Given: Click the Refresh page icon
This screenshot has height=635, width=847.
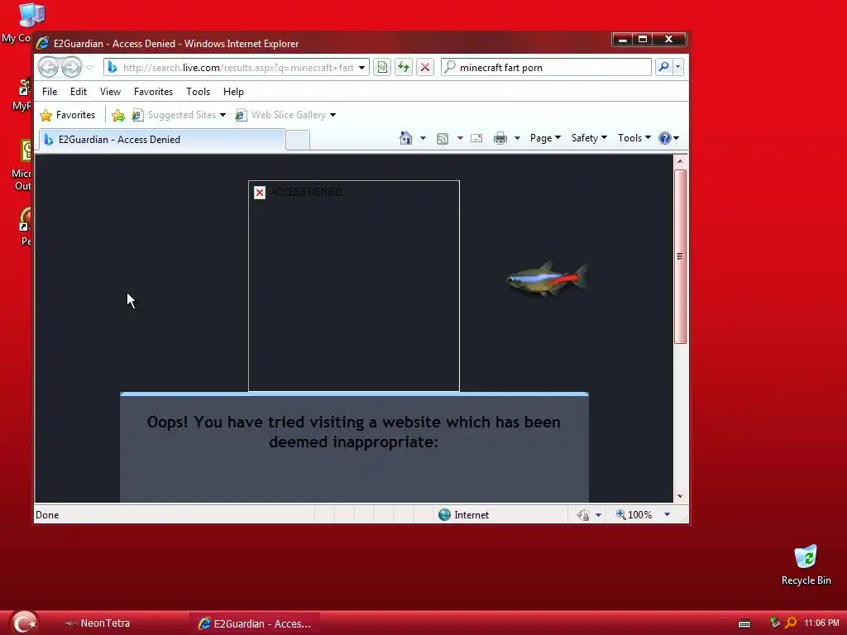Looking at the screenshot, I should (x=404, y=68).
